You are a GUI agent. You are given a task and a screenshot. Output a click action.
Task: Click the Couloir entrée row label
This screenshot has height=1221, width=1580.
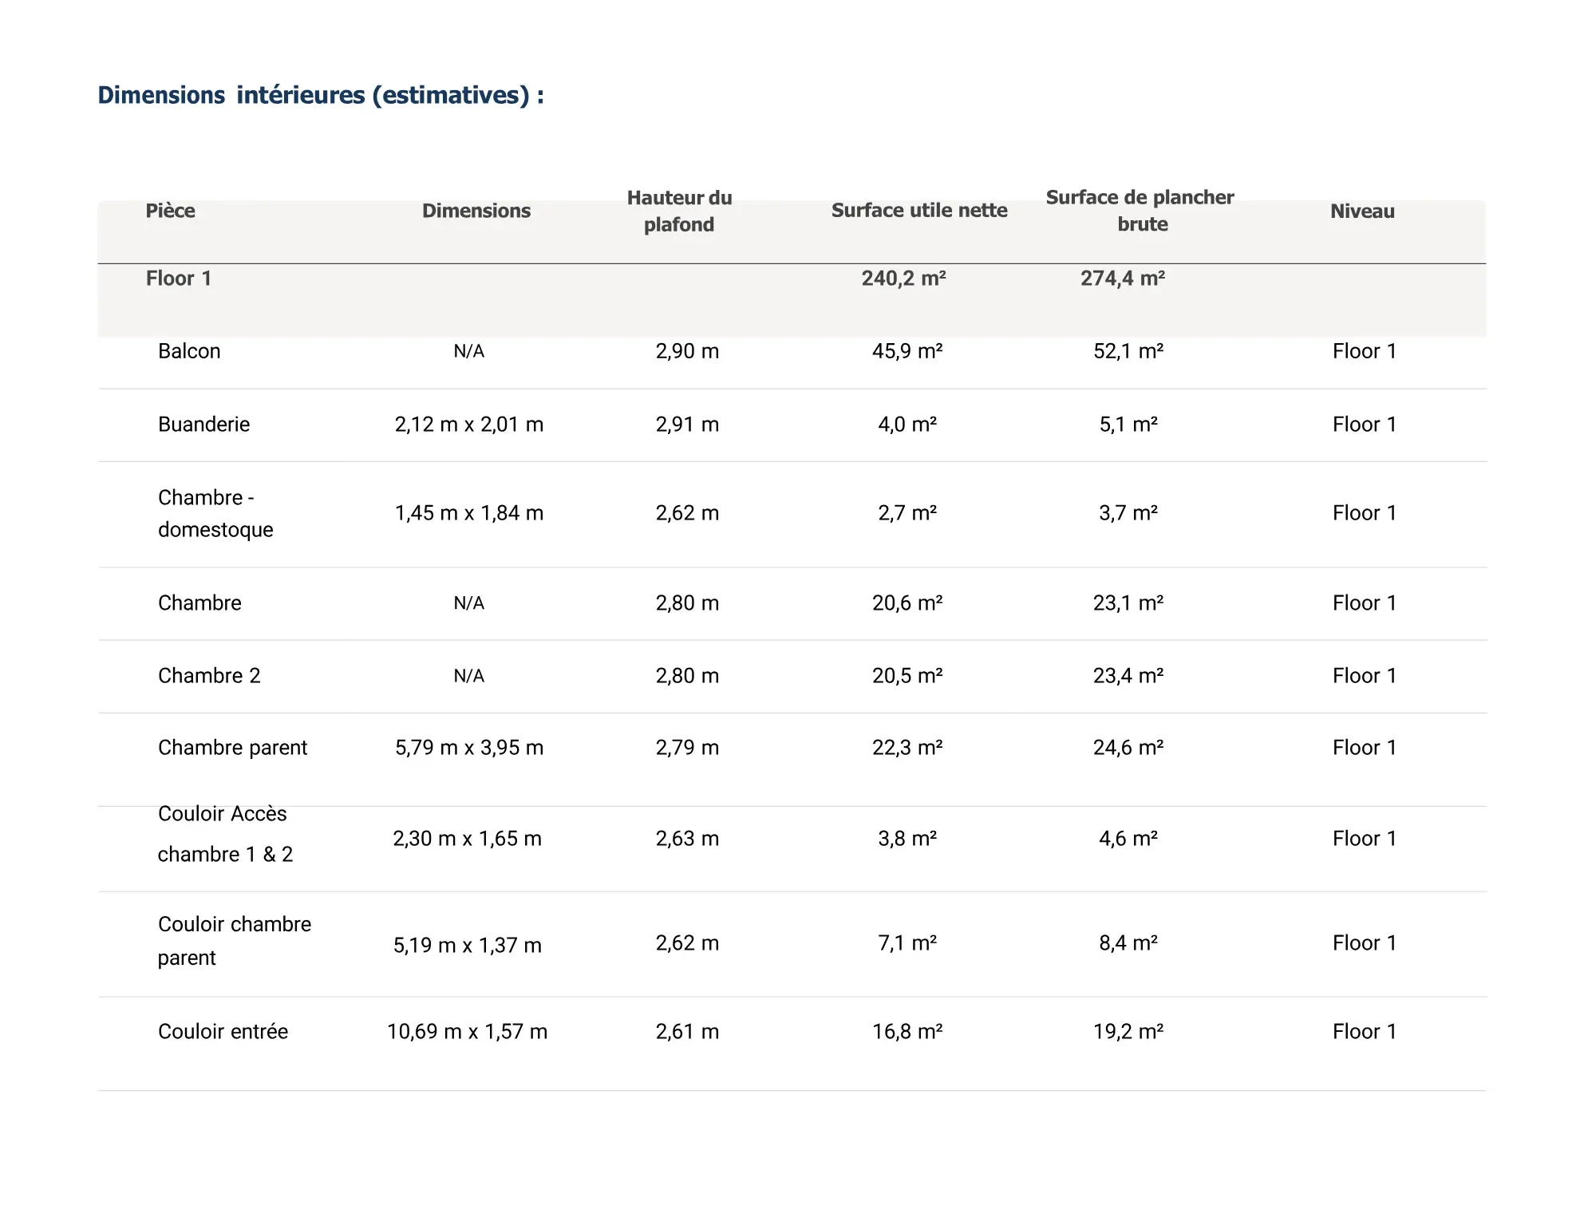tap(223, 1032)
